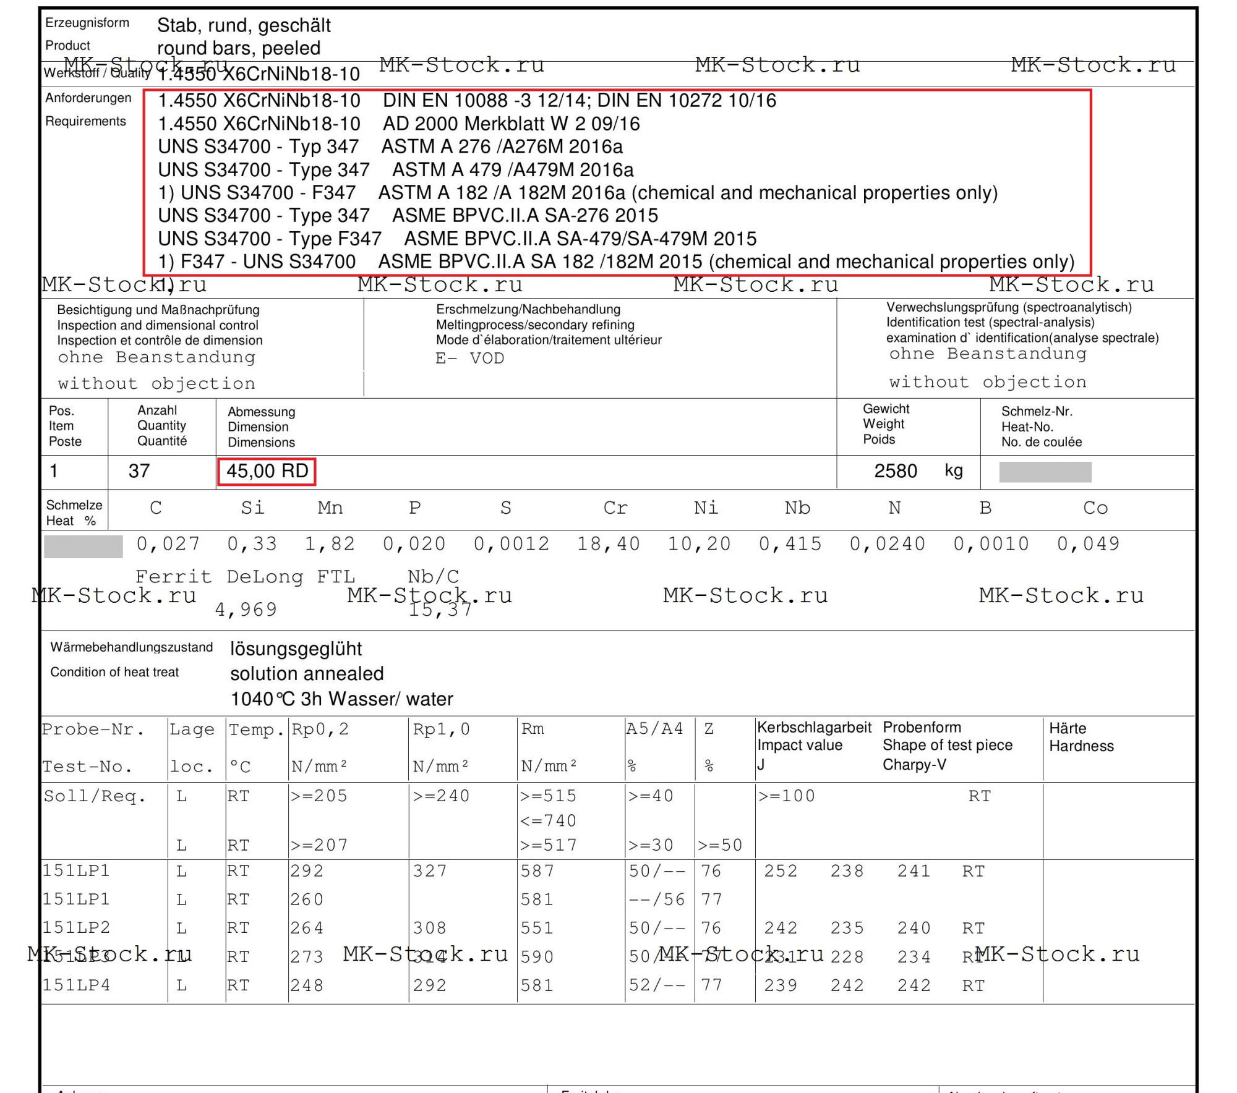Click 'Probenform' shape of test piece header
Screen dimensions: 1237x1093
pos(922,727)
